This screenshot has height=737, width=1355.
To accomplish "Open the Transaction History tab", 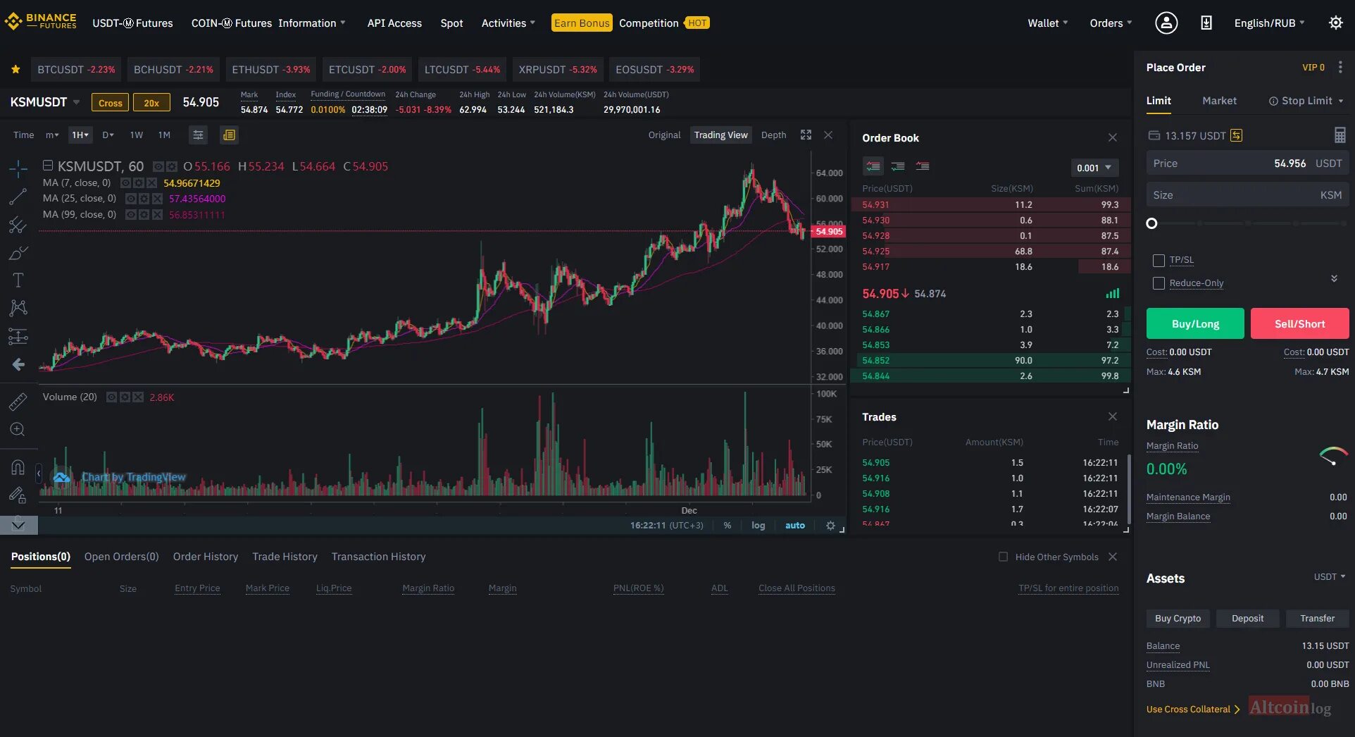I will coord(378,557).
